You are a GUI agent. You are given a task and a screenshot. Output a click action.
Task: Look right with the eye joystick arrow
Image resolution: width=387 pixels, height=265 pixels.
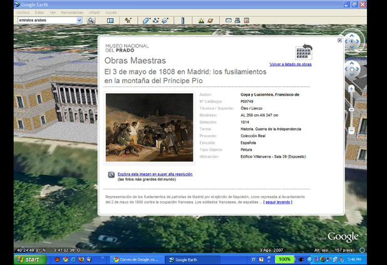point(358,41)
